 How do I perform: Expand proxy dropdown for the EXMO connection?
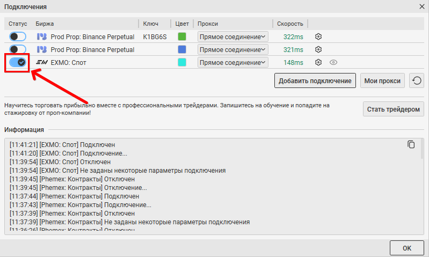tap(233, 62)
